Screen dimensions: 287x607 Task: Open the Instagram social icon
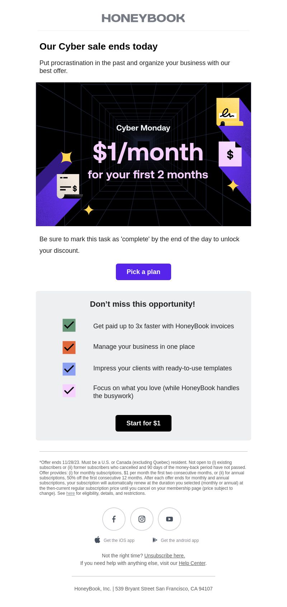coord(142,519)
